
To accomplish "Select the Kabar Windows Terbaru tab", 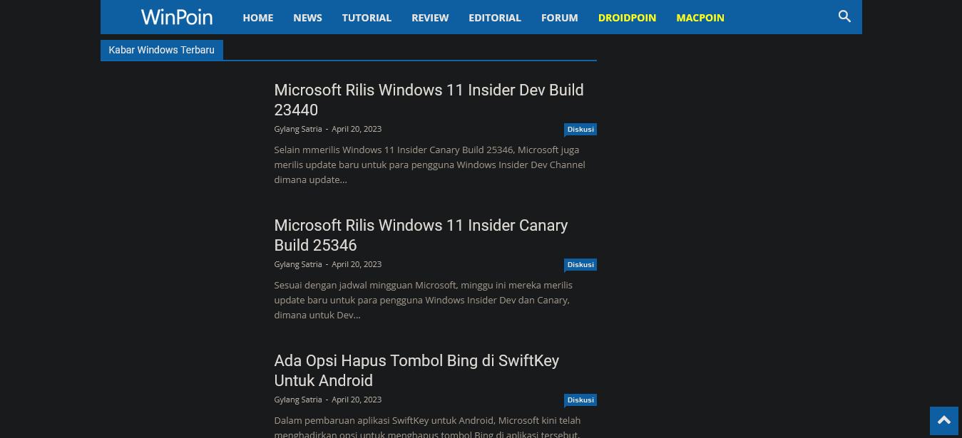I will tap(161, 50).
